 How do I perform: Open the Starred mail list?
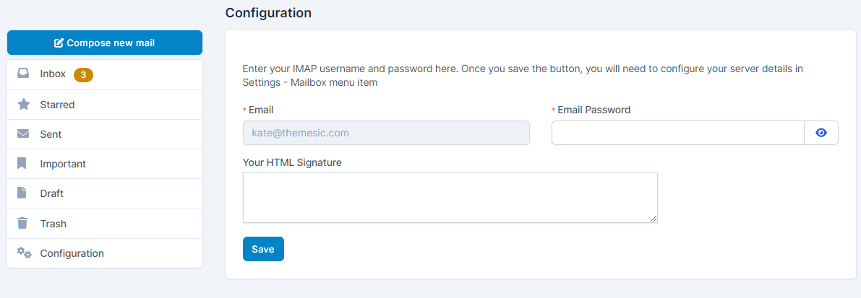(x=57, y=105)
